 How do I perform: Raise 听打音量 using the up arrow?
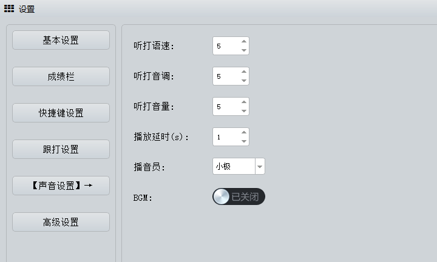tap(243, 102)
